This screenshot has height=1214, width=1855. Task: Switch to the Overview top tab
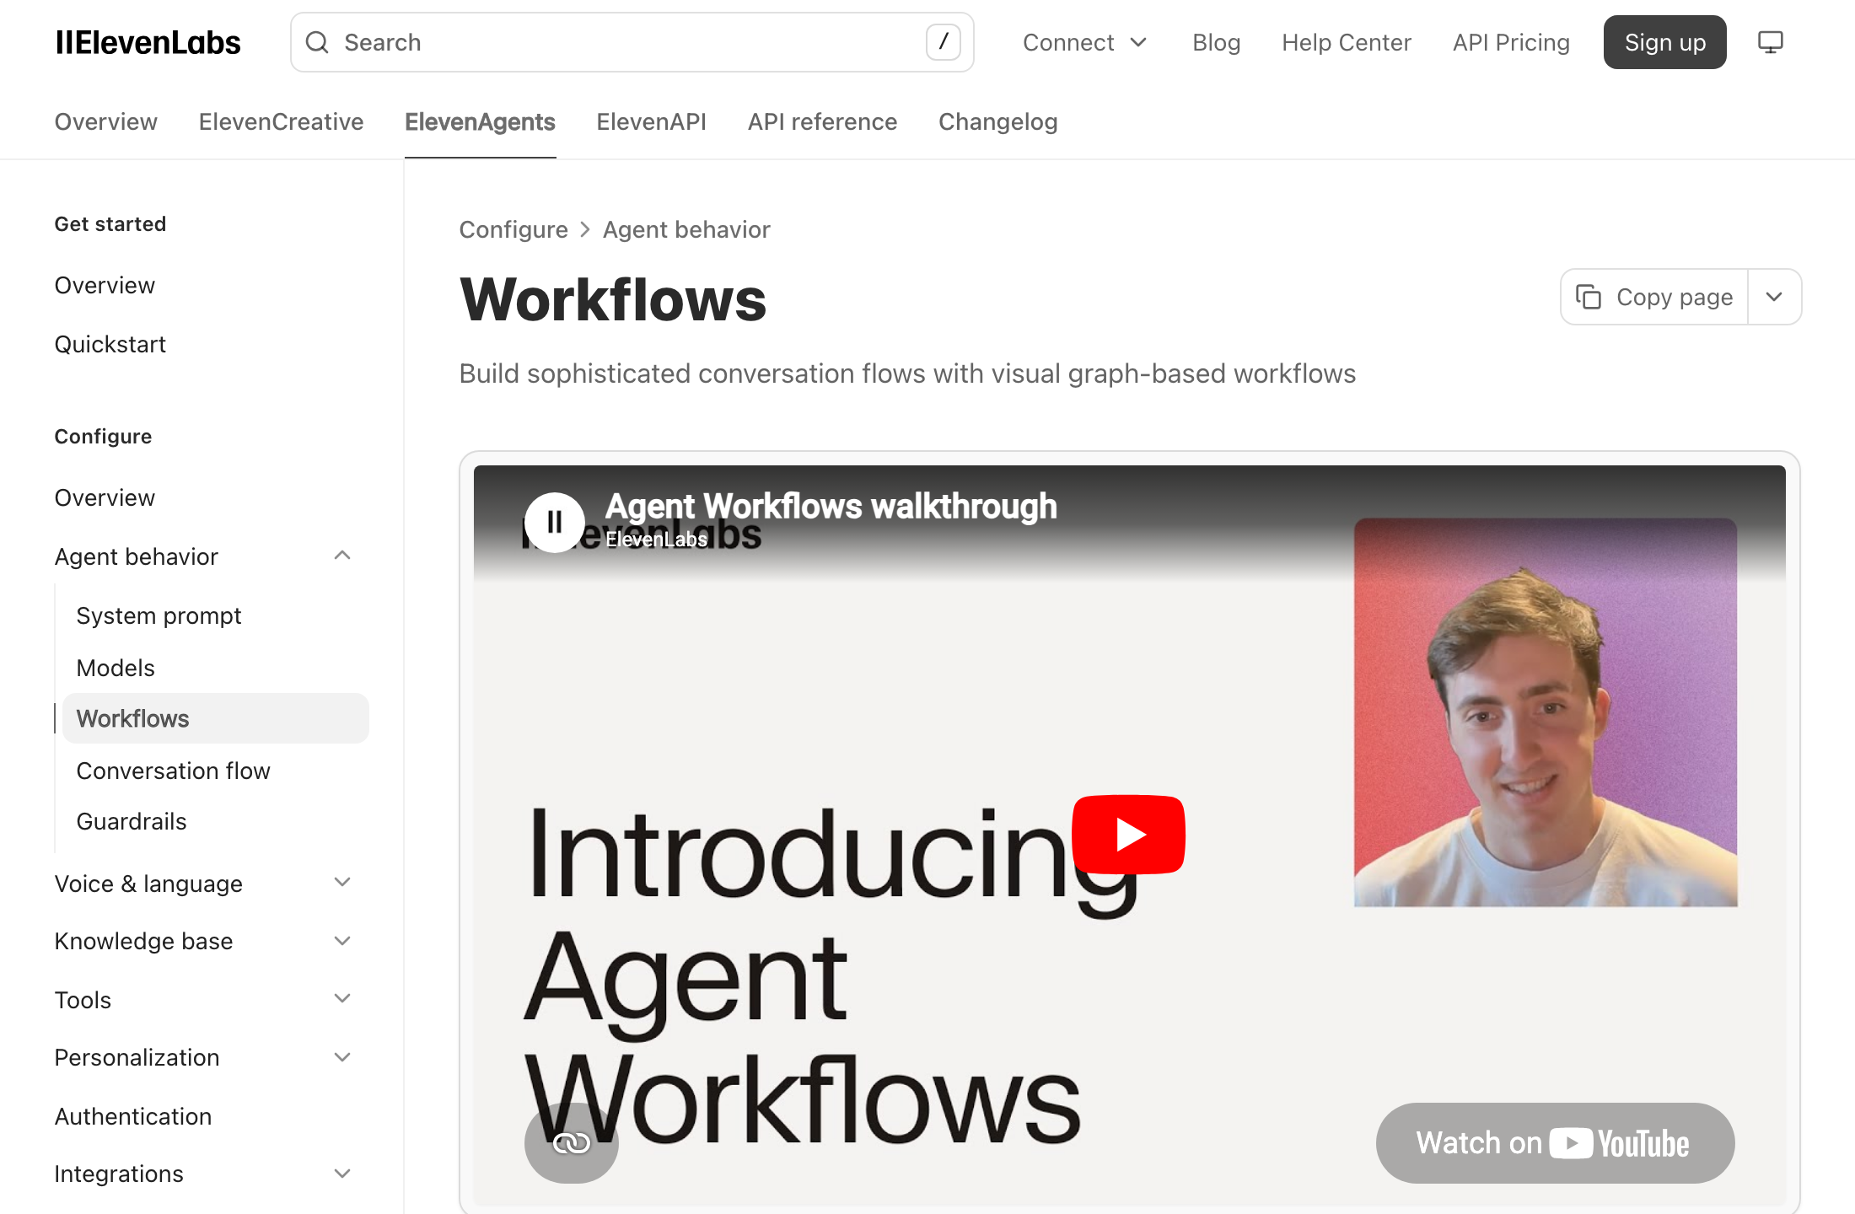106,121
